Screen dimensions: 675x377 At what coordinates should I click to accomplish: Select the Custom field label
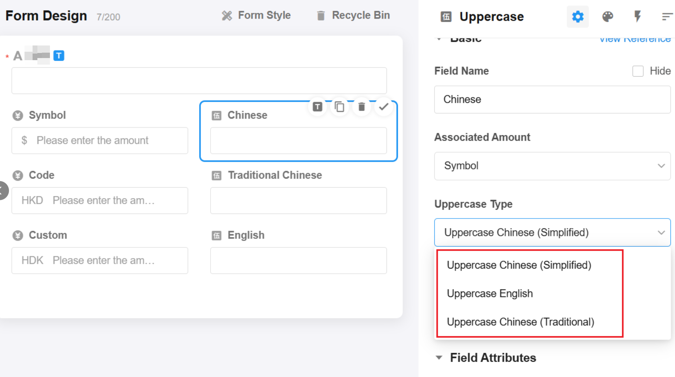pyautogui.click(x=48, y=235)
